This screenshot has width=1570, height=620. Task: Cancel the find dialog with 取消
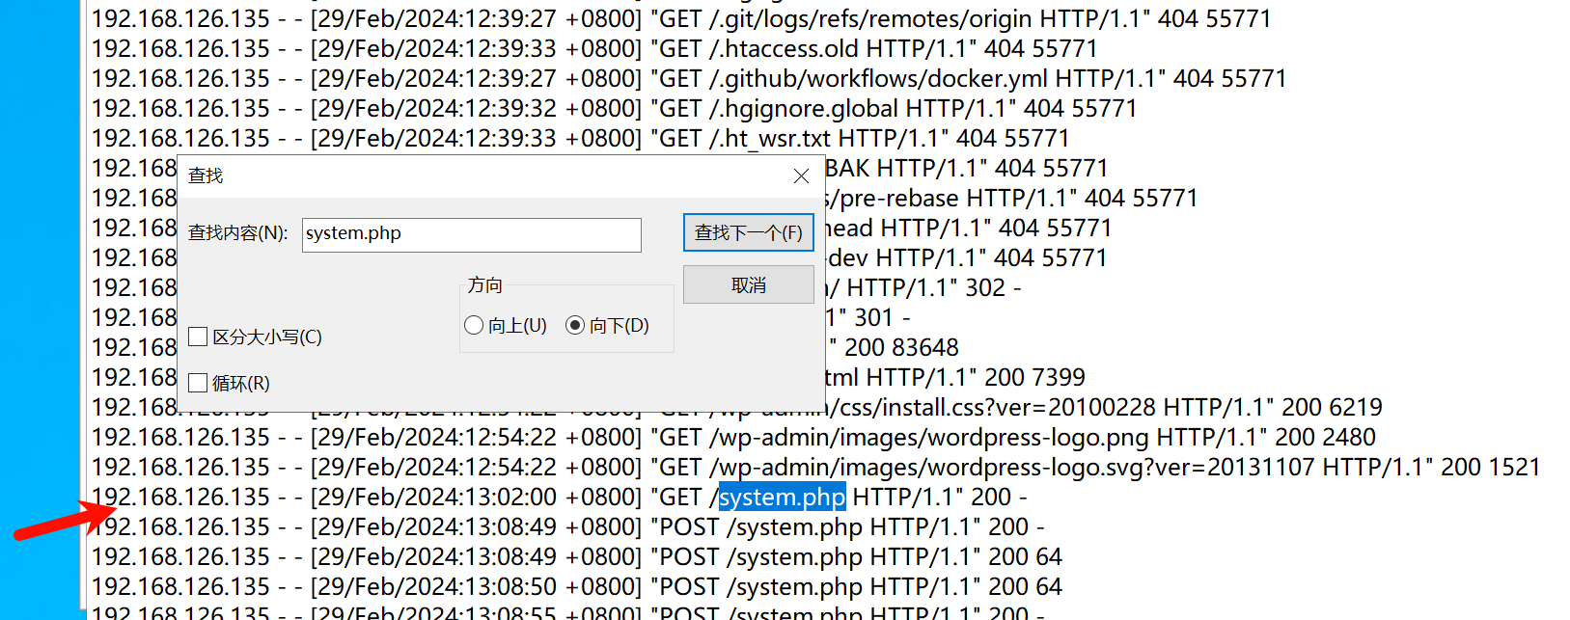(748, 285)
